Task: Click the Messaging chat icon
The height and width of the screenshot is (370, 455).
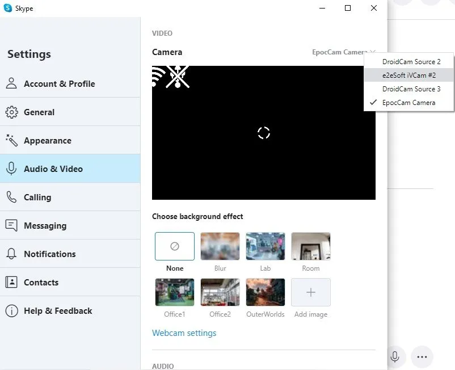Action: point(11,225)
